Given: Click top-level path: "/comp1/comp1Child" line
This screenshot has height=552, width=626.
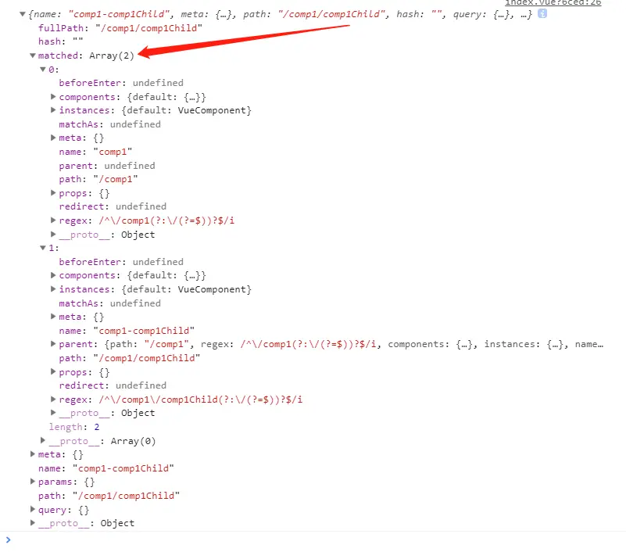Looking at the screenshot, I should [x=109, y=496].
